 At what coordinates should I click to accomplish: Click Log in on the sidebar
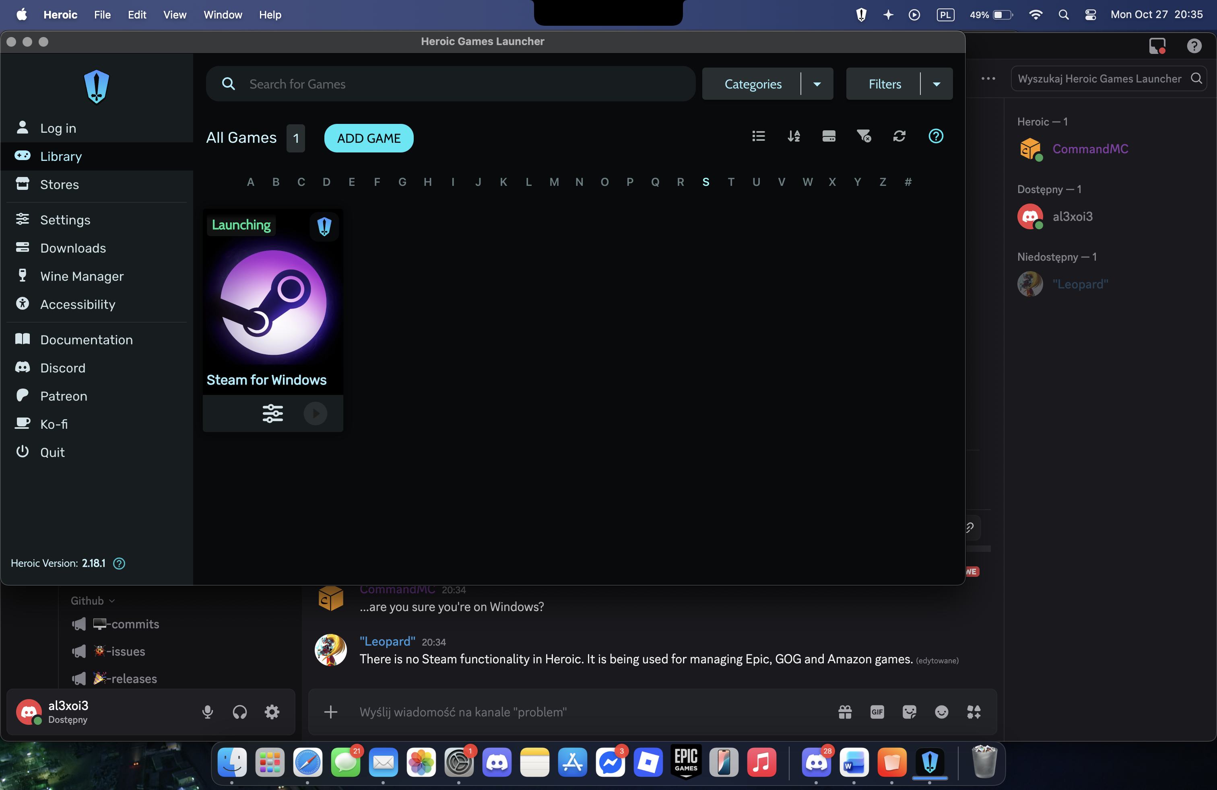58,128
